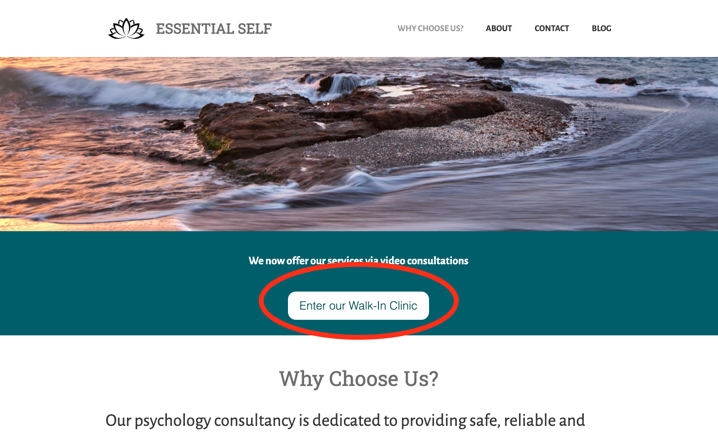Screen dimensions: 718x441
Task: Open the ABOUT navigation item
Action: click(x=499, y=28)
